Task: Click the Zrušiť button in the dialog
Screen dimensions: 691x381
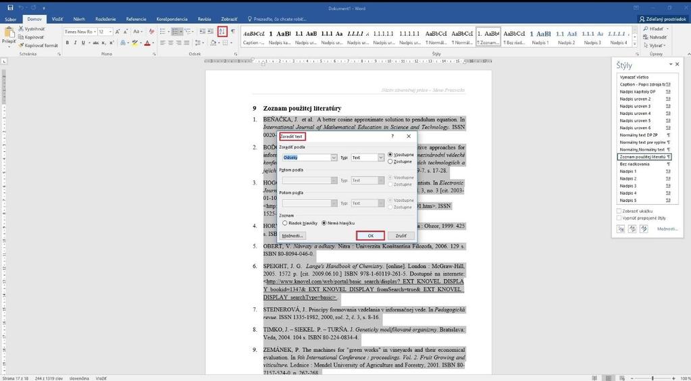Action: (x=401, y=236)
